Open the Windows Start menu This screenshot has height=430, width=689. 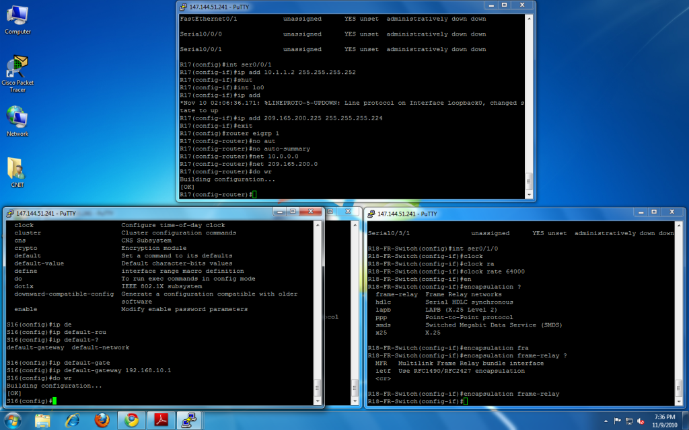tap(13, 421)
